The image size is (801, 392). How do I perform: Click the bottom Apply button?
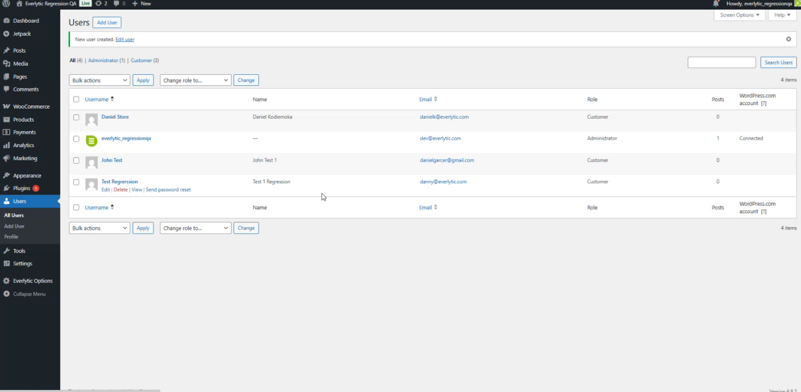pos(143,228)
